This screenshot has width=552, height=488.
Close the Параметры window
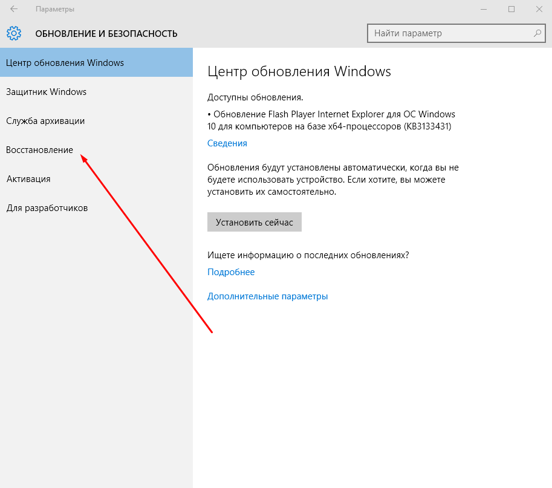pyautogui.click(x=538, y=9)
